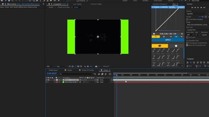Open the show channel color menu

tap(85, 66)
